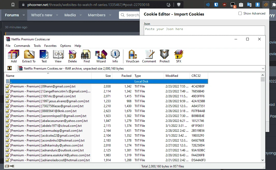276x170 pixels.
Task: Run VirusScan from the toolbar
Action: (132, 56)
